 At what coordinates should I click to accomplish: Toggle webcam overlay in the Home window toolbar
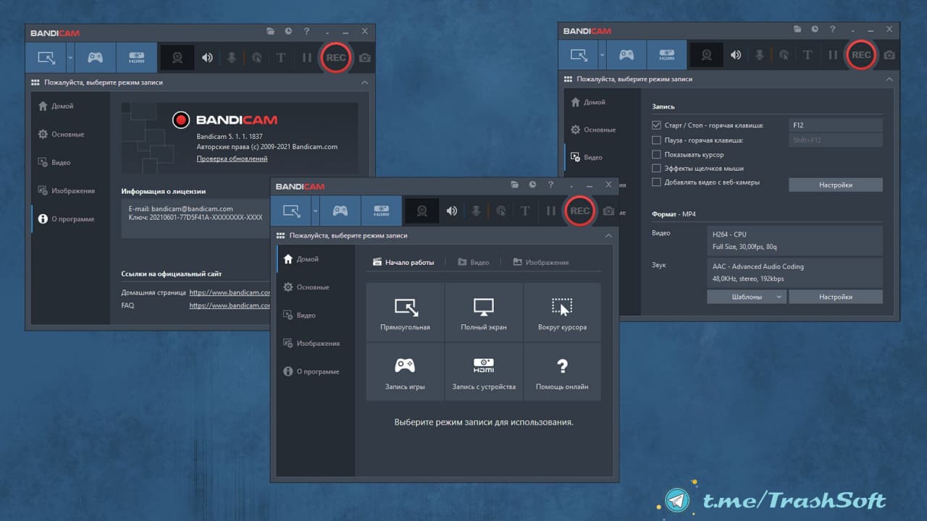click(421, 211)
